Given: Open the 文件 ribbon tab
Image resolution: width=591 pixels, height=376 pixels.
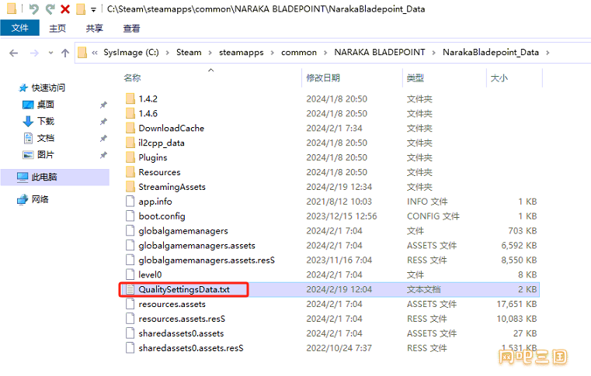Looking at the screenshot, I should point(19,28).
